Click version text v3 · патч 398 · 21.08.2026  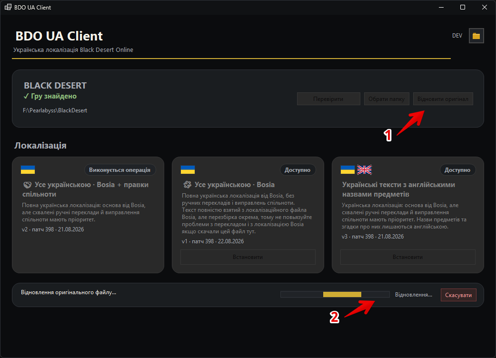tap(373, 237)
